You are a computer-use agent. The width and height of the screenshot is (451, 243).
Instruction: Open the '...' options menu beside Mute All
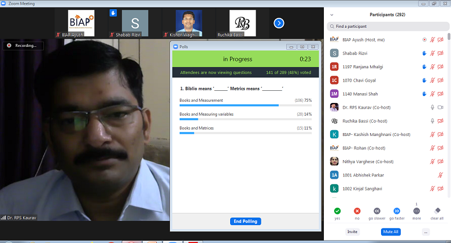point(426,231)
